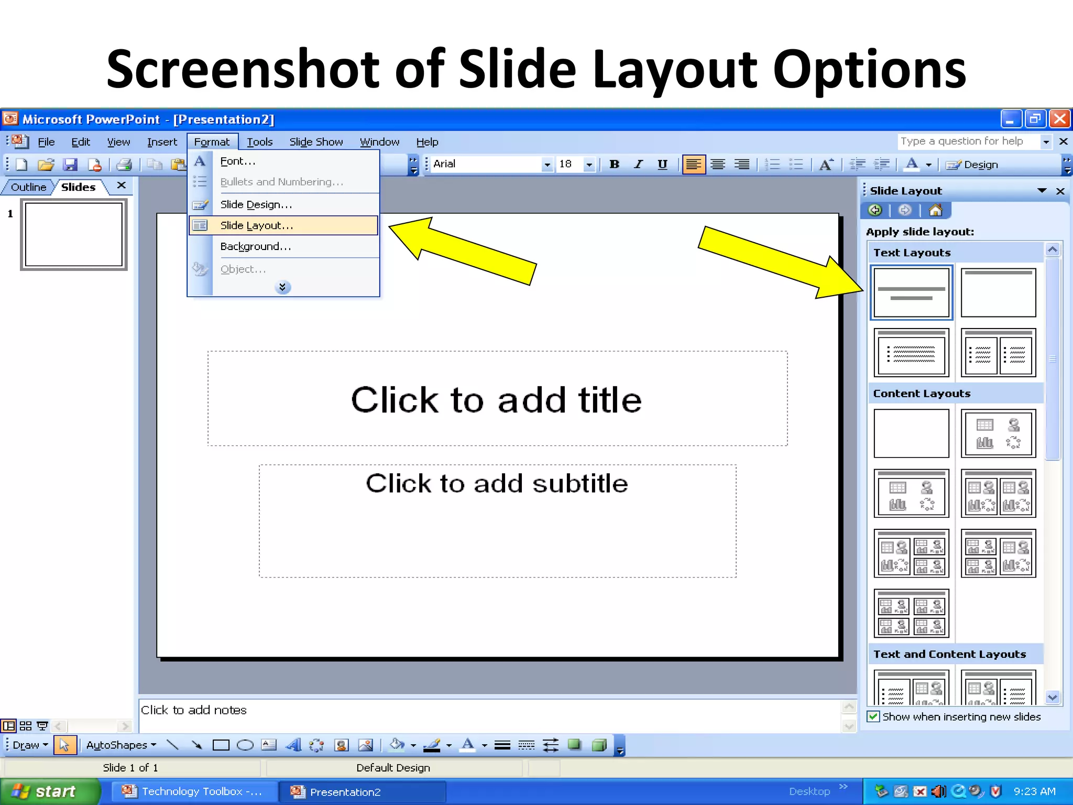Screen dimensions: 1073x805
Task: Select the Line drawing tool
Action: click(172, 745)
